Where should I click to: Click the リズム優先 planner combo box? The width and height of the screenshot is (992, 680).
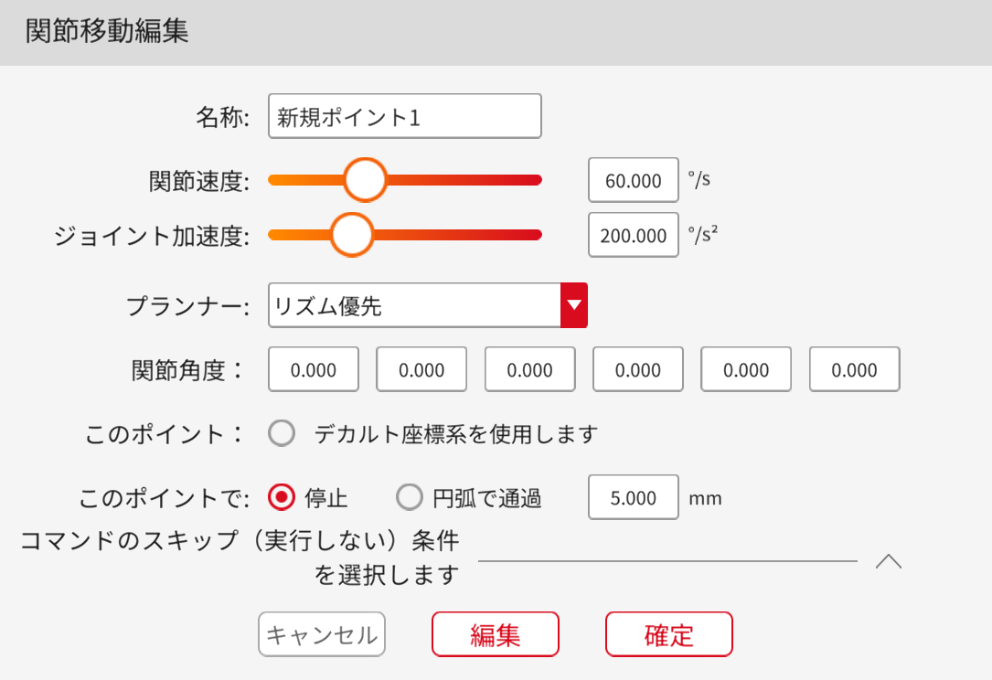414,305
